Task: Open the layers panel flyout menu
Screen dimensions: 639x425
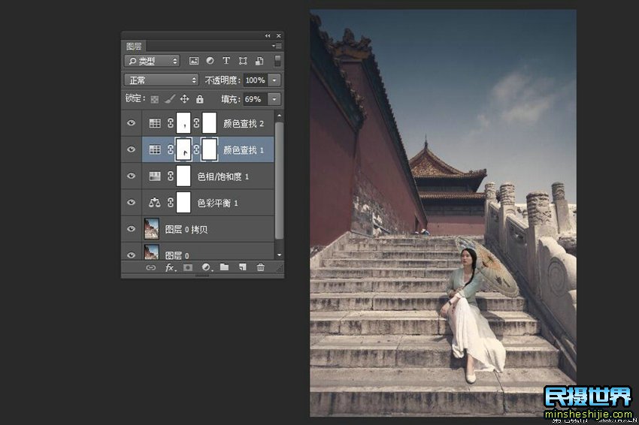Action: coord(277,46)
